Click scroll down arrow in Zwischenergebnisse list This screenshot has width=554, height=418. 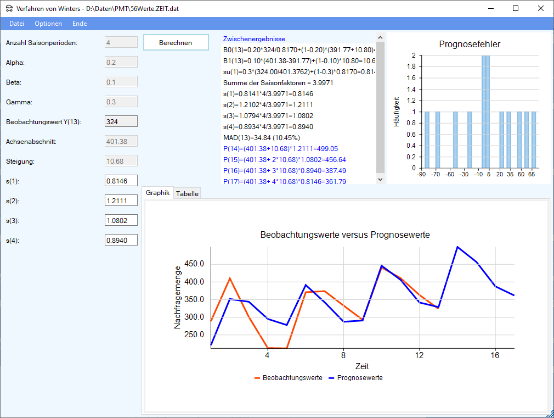click(x=380, y=180)
